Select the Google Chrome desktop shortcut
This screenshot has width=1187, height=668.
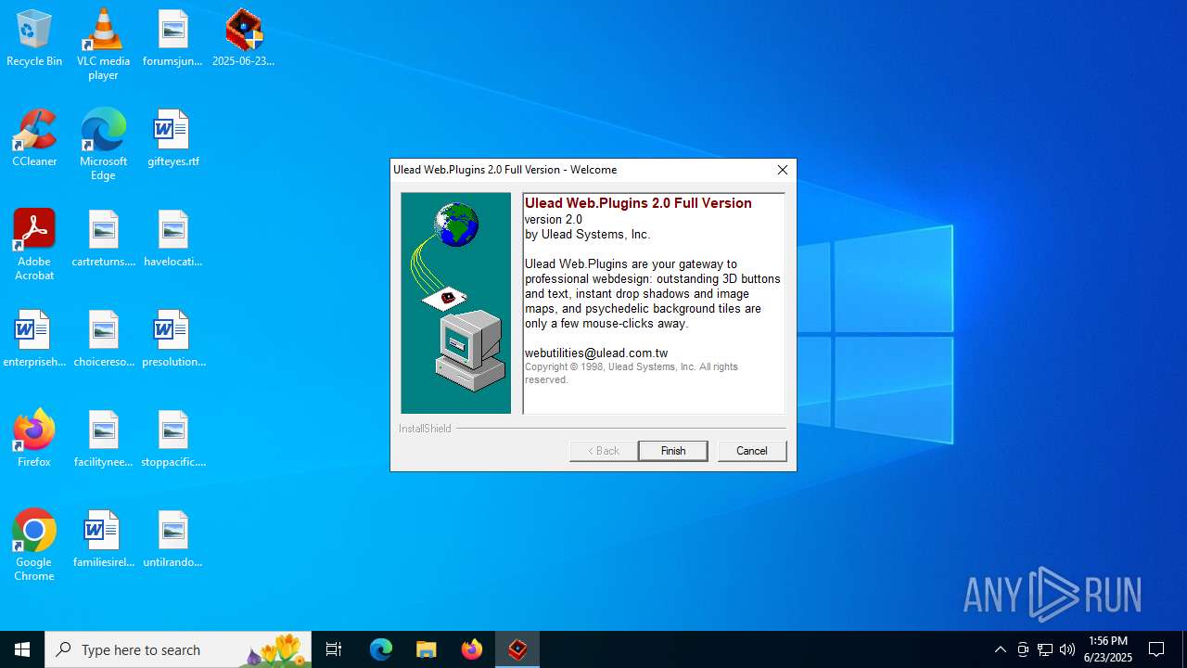coord(34,546)
